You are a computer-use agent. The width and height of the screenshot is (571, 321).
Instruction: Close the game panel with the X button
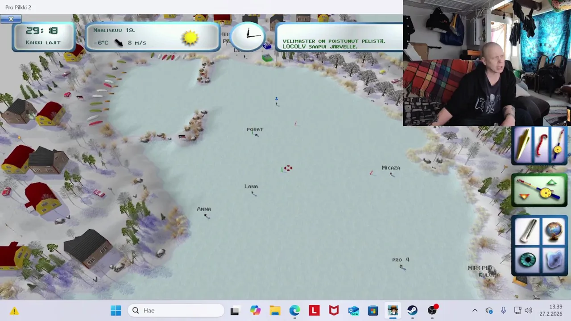point(11,19)
